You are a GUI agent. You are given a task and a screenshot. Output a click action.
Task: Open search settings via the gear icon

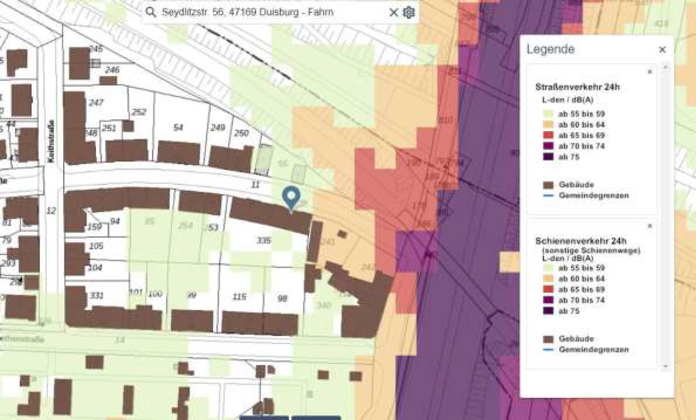point(409,12)
